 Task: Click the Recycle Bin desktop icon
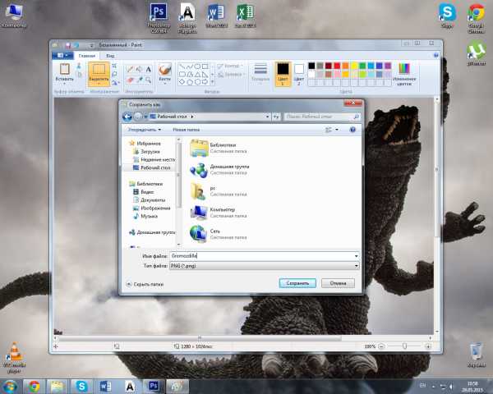tap(476, 355)
